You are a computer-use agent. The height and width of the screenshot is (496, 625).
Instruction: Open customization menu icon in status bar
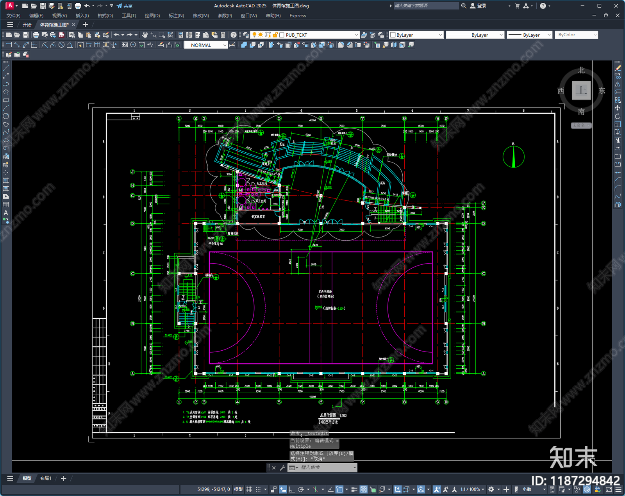pyautogui.click(x=618, y=489)
